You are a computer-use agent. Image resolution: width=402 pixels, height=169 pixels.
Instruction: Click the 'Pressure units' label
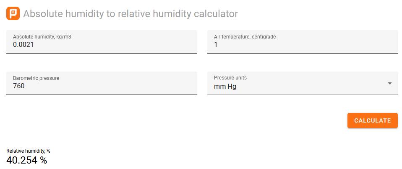[x=230, y=78]
